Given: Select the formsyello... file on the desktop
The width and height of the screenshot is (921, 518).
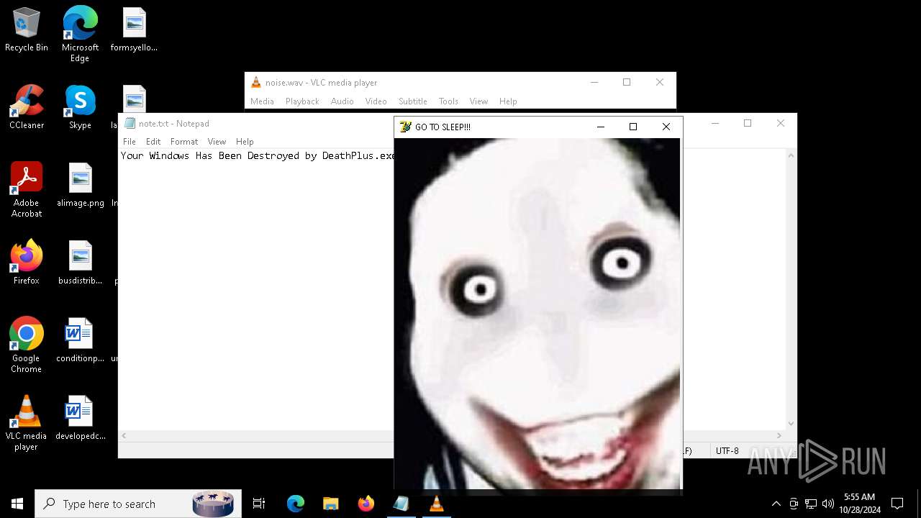Looking at the screenshot, I should click(134, 30).
